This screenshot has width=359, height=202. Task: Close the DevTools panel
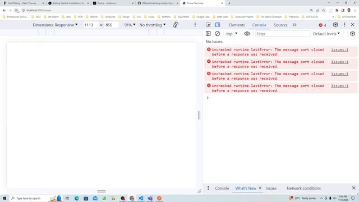point(353,25)
